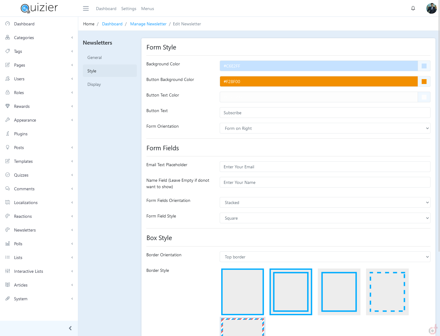Screen dimensions: 440x336
Task: Click the Rewards diamond icon in sidebar
Action: (8, 106)
